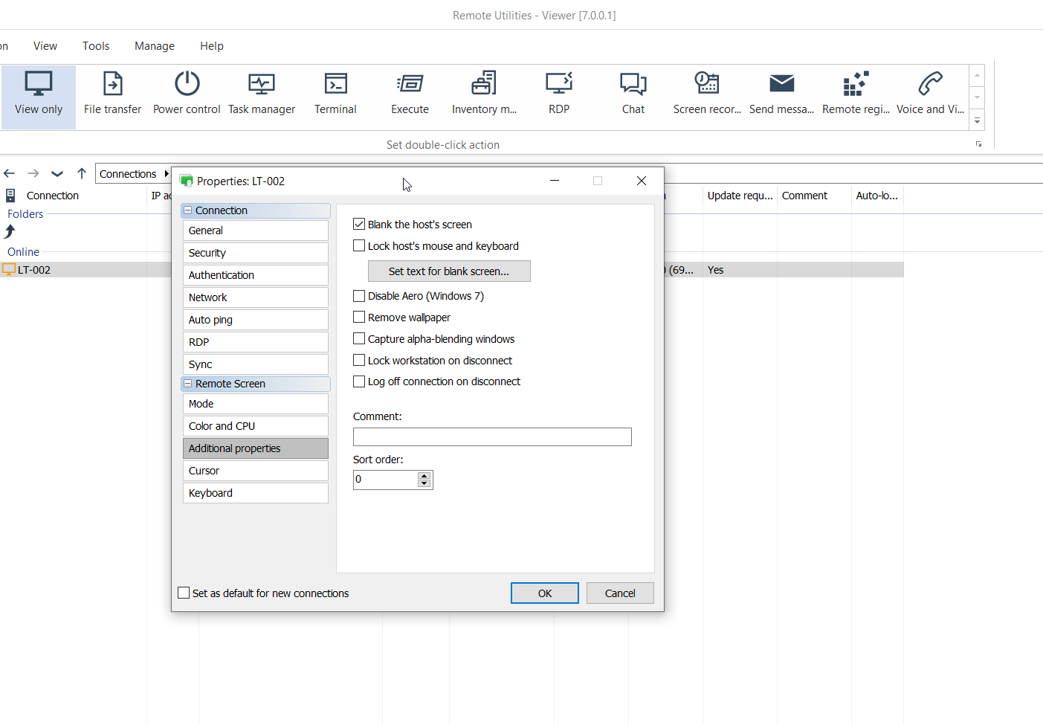Start a Chat session
The image size is (1043, 725).
click(633, 93)
